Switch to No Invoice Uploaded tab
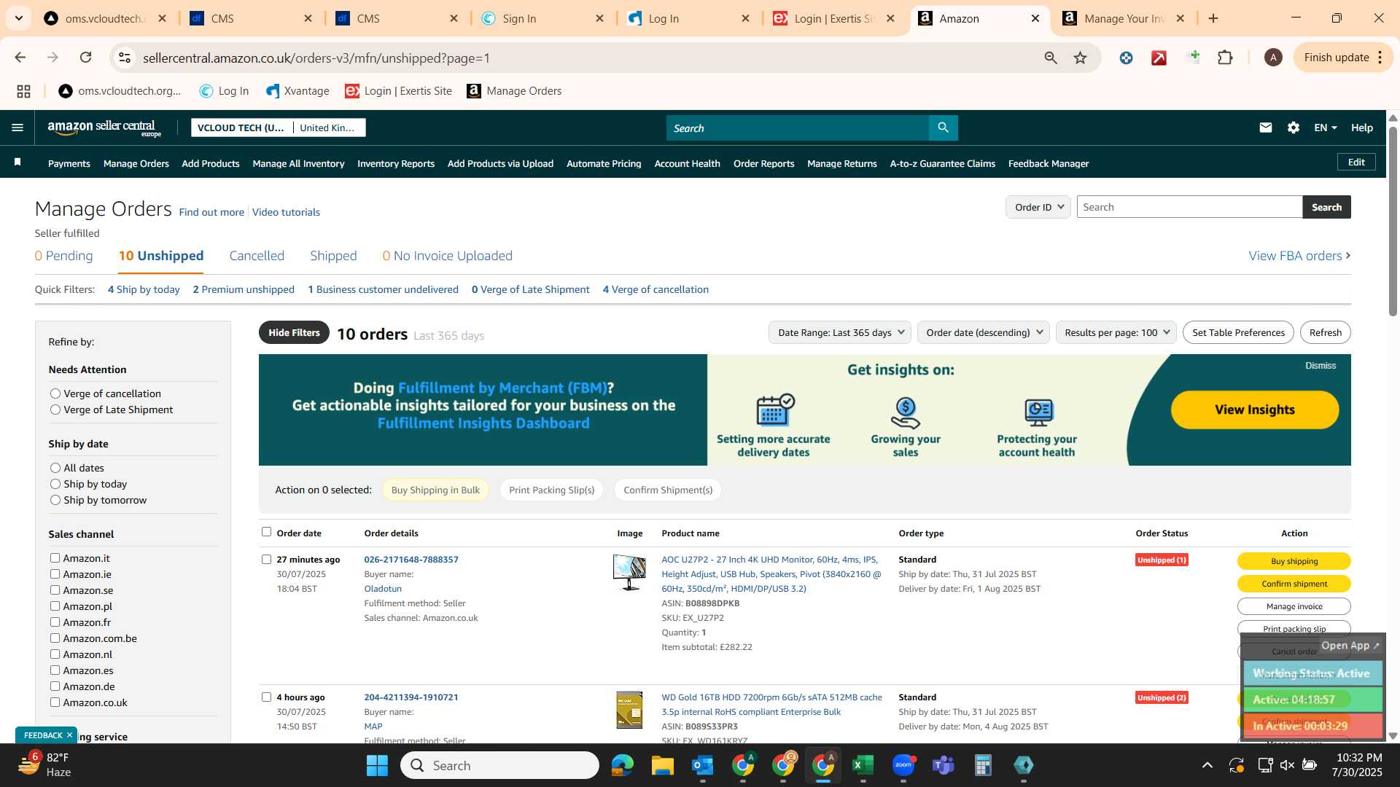1400x787 pixels. [447, 256]
